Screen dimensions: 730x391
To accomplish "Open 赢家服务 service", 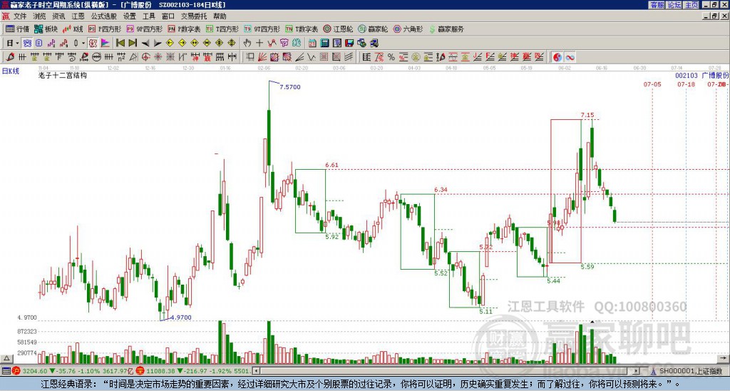I will click(446, 29).
